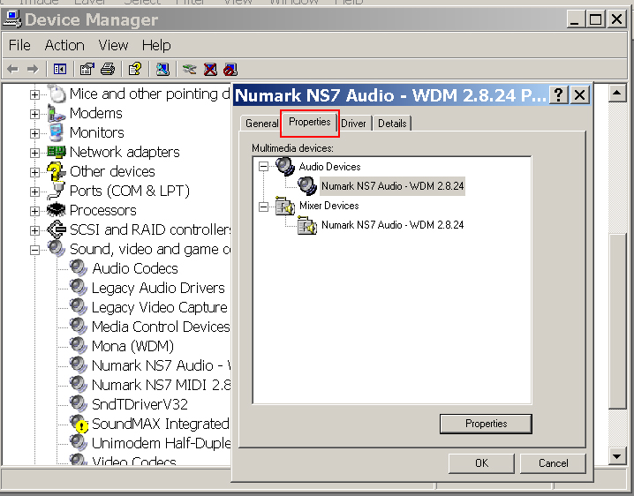This screenshot has width=634, height=496.
Task: Open the File menu
Action: click(19, 45)
